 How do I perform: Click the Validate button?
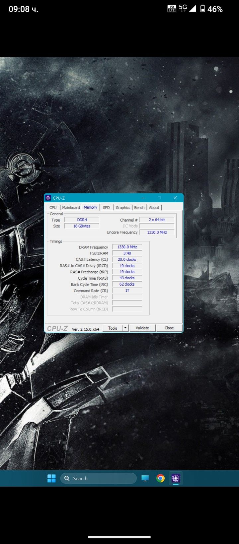tap(142, 328)
